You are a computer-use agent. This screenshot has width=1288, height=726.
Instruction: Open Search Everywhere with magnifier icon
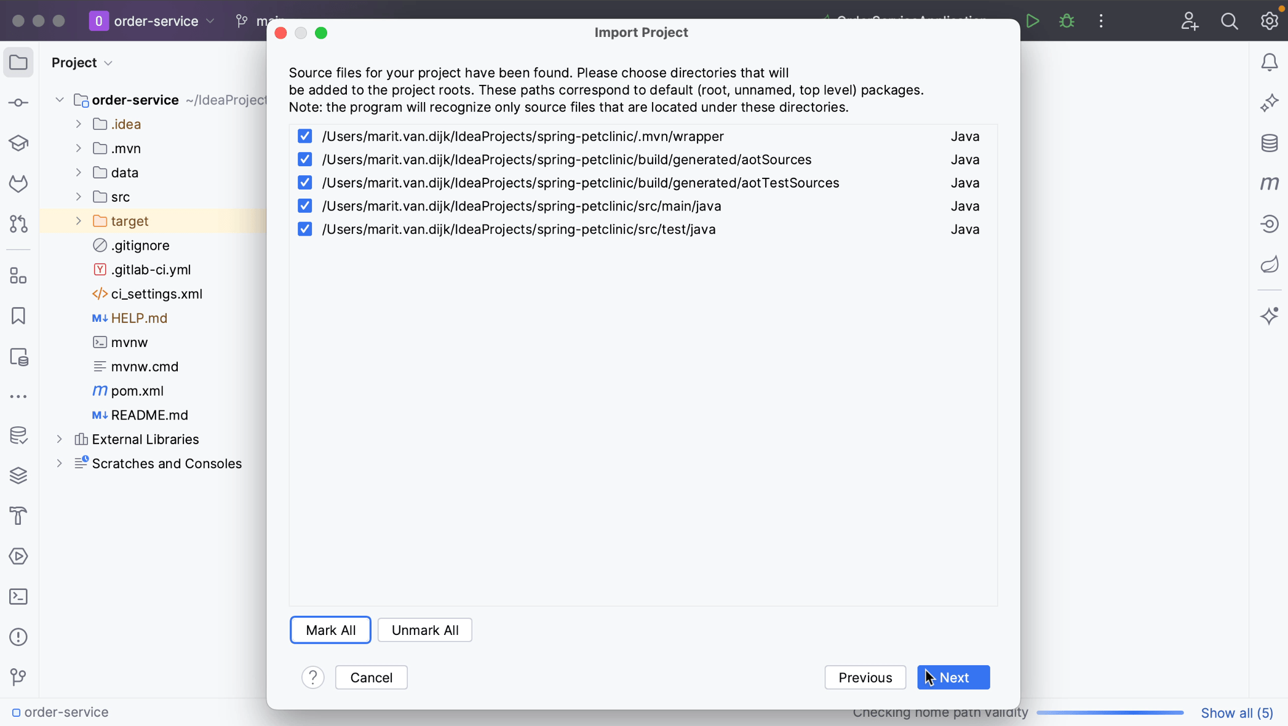pos(1229,20)
